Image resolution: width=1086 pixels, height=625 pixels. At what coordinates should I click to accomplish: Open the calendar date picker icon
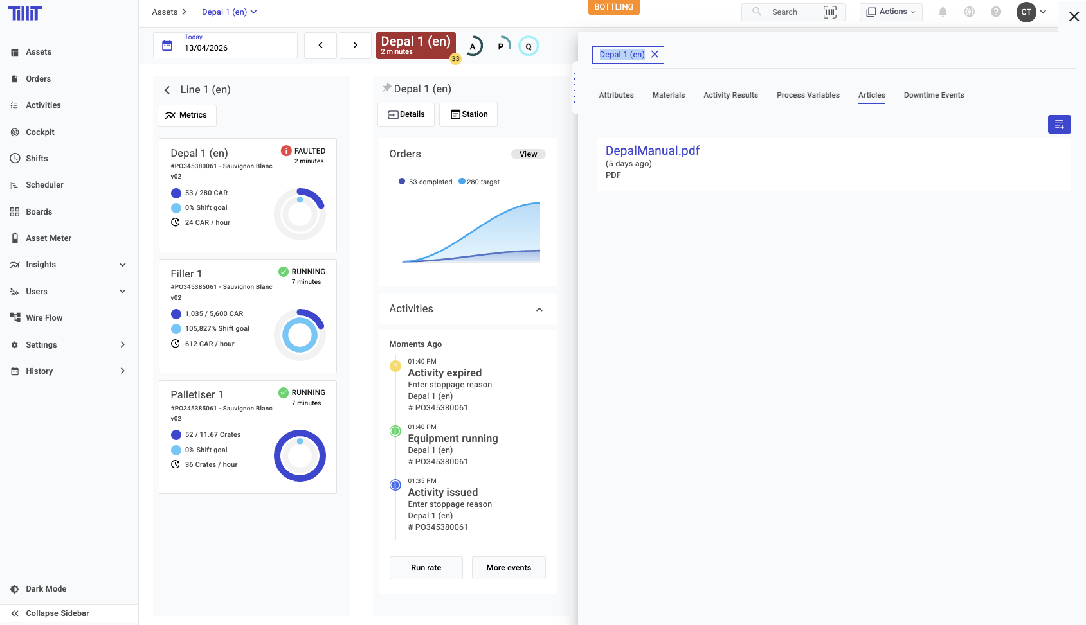pos(167,46)
